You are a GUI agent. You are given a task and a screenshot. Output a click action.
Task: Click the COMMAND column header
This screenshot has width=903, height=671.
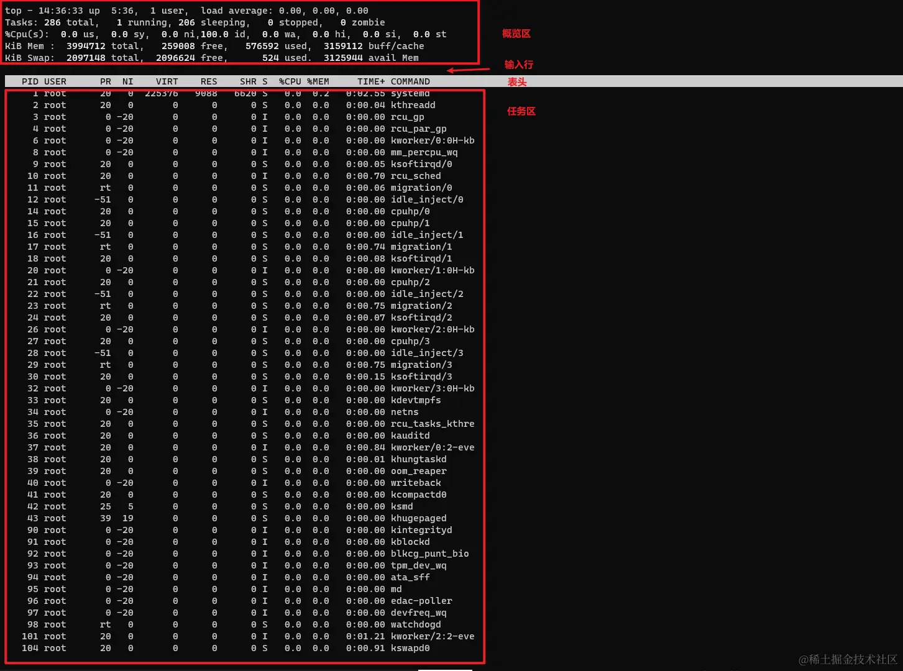410,81
